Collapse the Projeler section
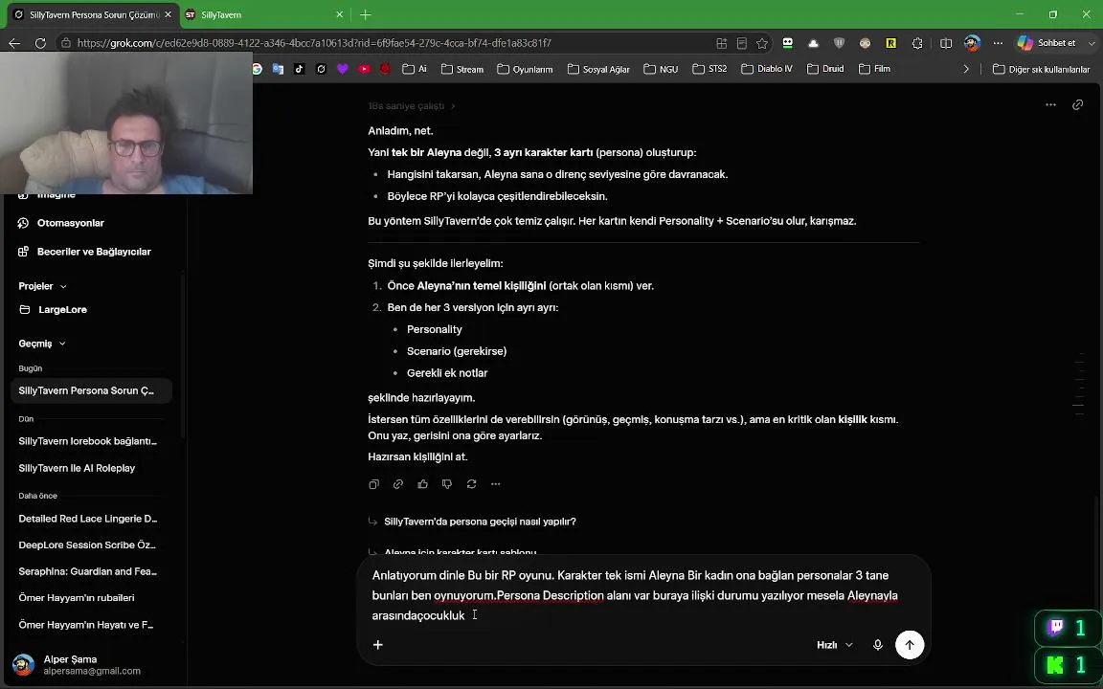This screenshot has height=689, width=1103. click(42, 286)
